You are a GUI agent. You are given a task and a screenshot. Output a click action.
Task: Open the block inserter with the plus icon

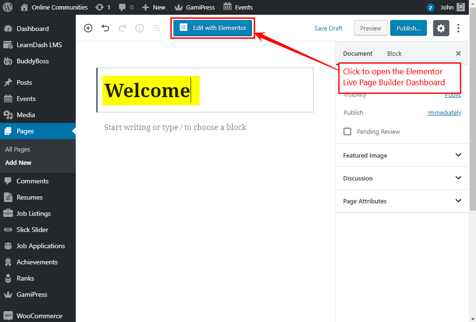click(88, 28)
